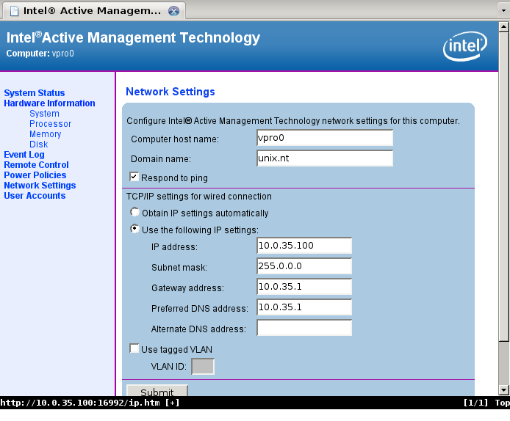This screenshot has width=510, height=421.
Task: Click the Alternate DNS address field
Action: point(304,328)
